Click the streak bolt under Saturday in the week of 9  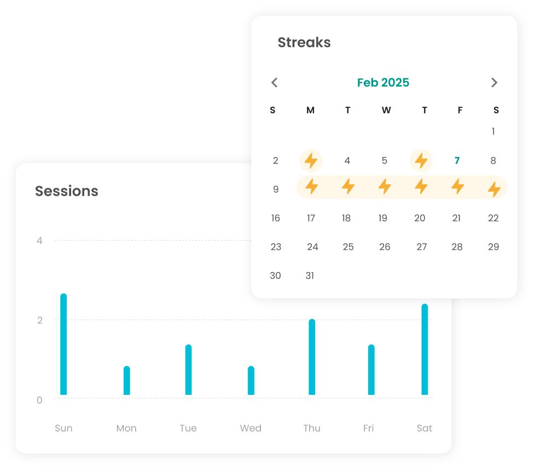494,189
